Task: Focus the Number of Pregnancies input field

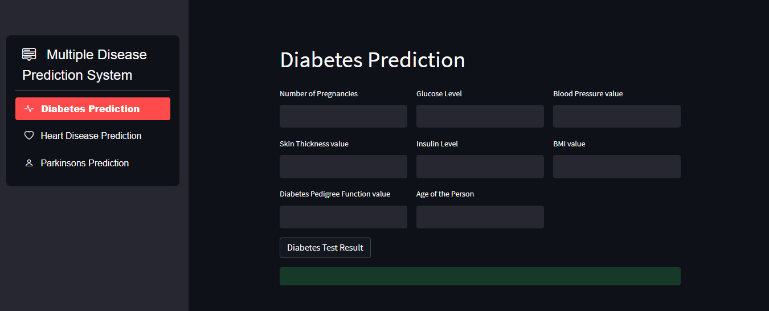Action: (343, 116)
